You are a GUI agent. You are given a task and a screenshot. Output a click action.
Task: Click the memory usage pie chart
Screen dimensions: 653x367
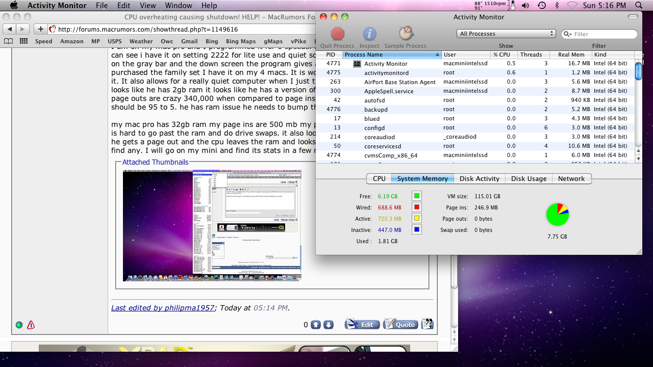coord(557,215)
